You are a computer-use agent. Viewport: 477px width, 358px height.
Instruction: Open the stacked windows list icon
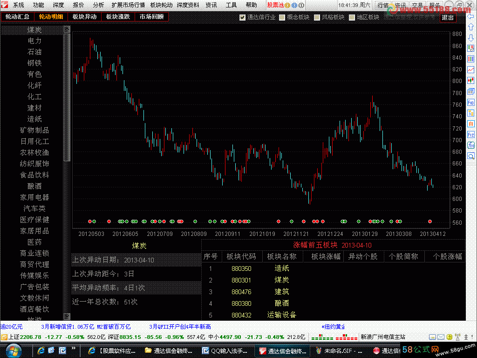pos(471,91)
